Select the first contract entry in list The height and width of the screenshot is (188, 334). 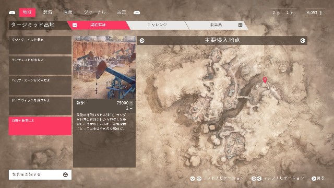click(40, 45)
